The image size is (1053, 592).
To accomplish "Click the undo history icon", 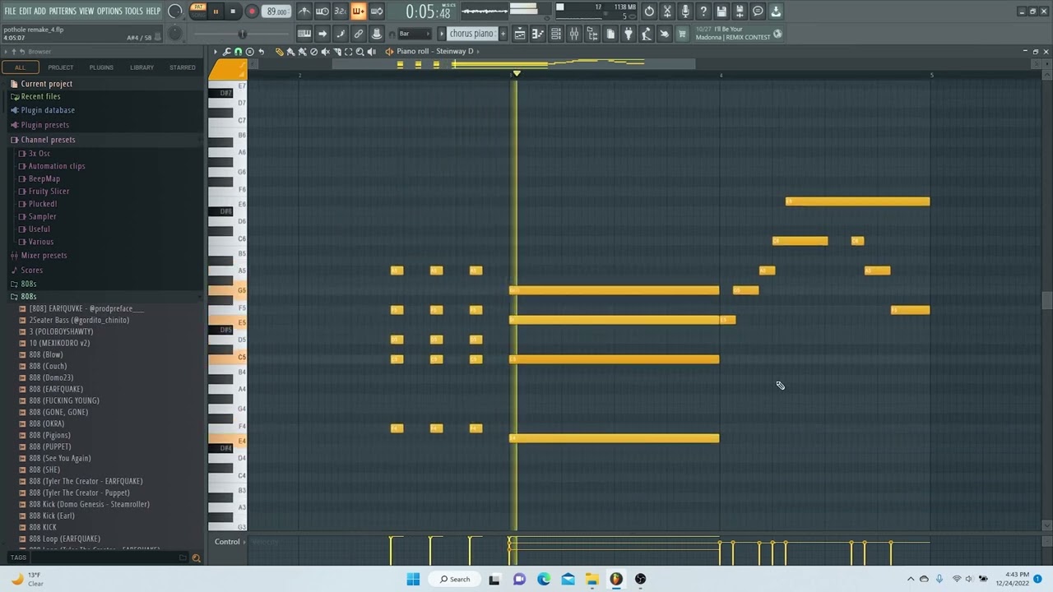I will tap(649, 12).
